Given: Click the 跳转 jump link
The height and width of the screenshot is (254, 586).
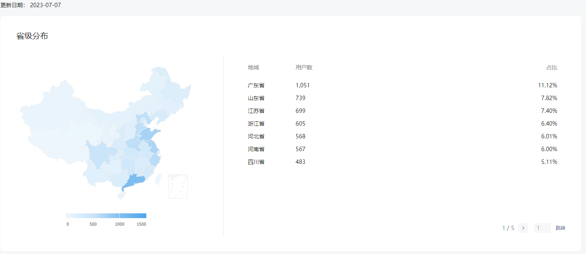Looking at the screenshot, I should [561, 228].
